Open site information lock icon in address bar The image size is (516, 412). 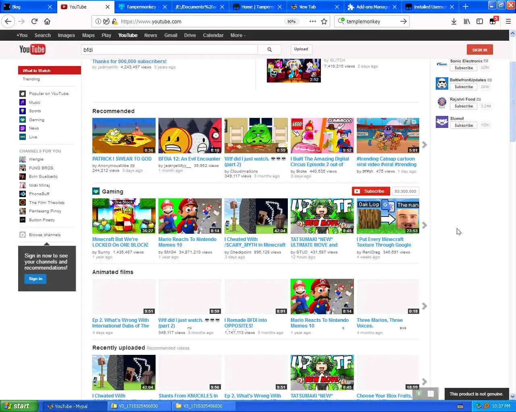115,21
